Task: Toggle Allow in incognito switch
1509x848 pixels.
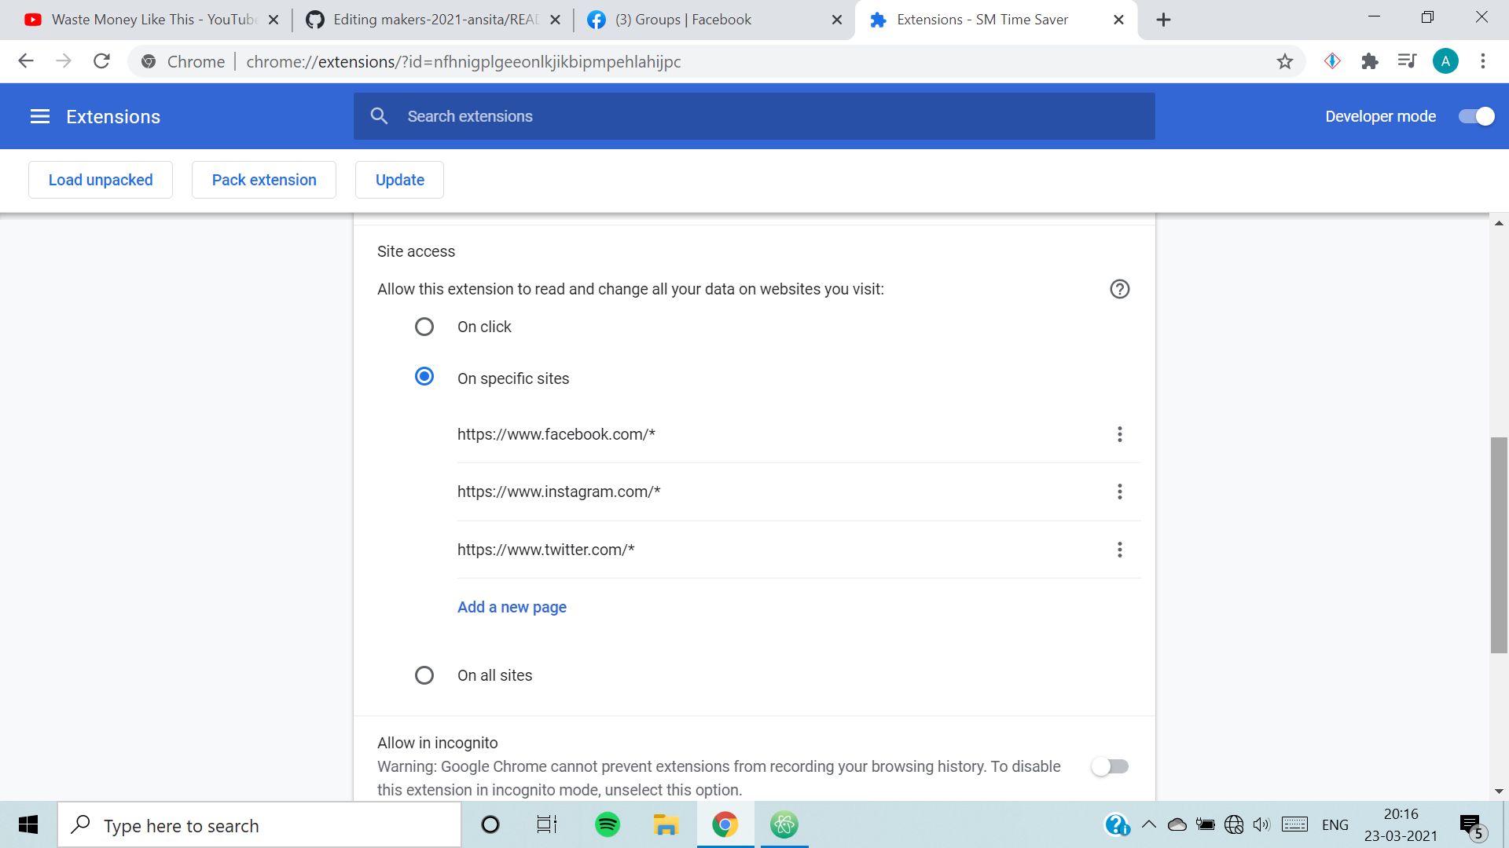Action: 1110,766
